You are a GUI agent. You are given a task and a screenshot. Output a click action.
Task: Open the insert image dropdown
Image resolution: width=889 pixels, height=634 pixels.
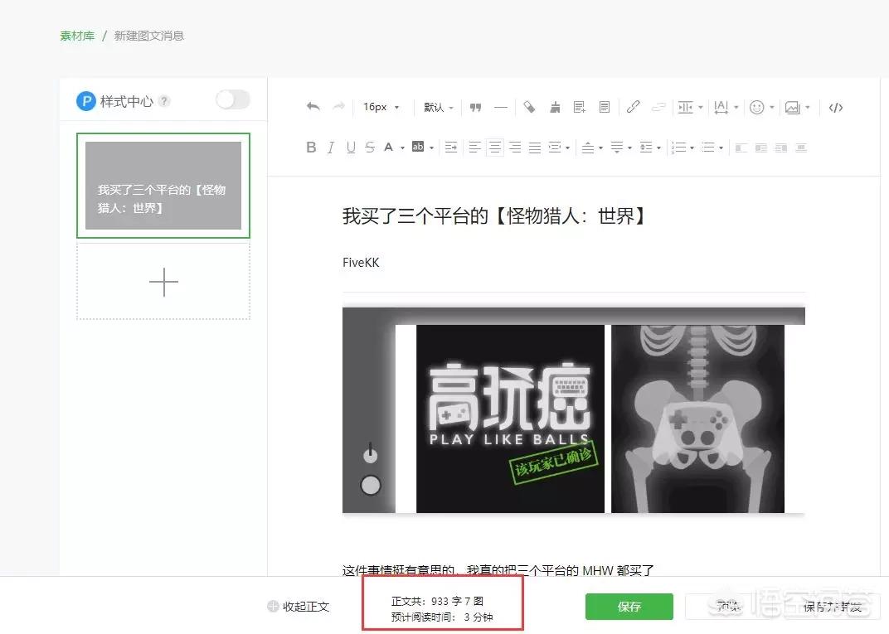click(x=797, y=107)
